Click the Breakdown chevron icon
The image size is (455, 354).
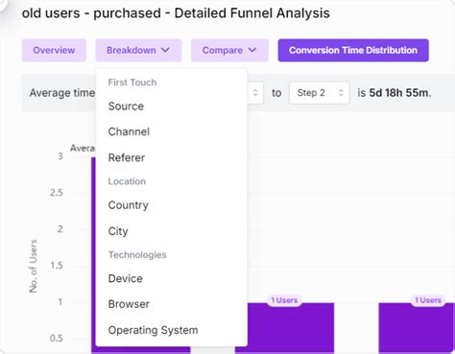[x=165, y=50]
